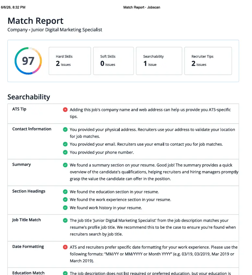Click the green check for physical address
The image size is (252, 275).
[x=65, y=130]
